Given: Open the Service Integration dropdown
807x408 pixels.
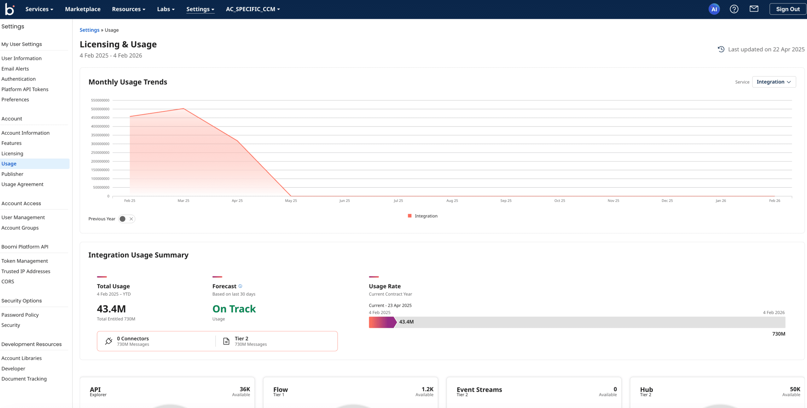Looking at the screenshot, I should 774,82.
